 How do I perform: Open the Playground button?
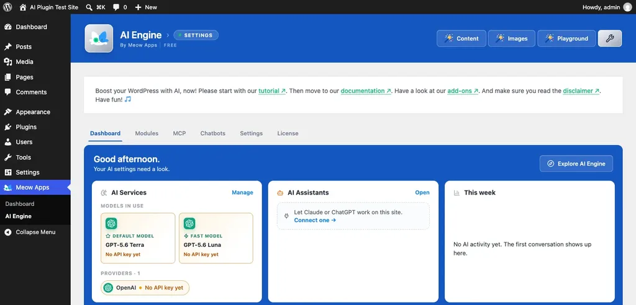[x=566, y=38]
